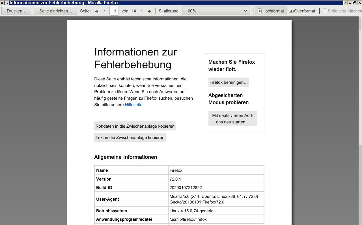Shade the window using up-arrow icon

tap(345, 3)
